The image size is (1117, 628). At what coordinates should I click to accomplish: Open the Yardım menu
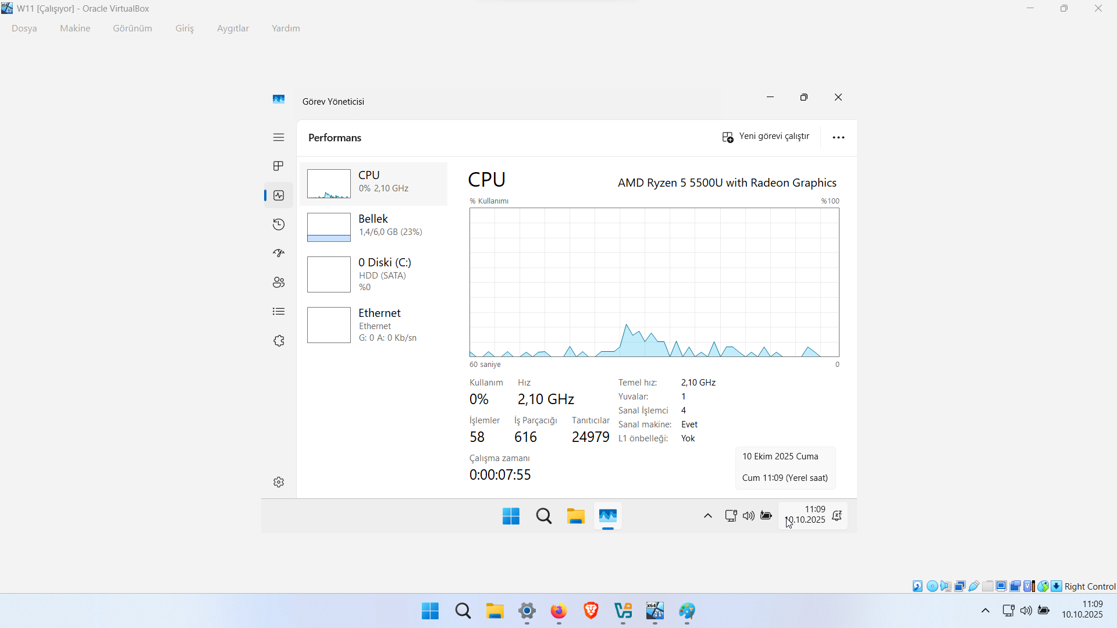pos(286,28)
